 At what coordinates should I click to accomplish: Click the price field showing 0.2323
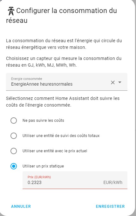(75, 180)
